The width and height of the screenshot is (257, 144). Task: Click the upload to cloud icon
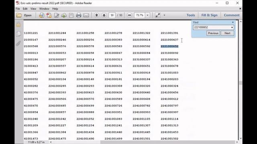pyautogui.click(x=64, y=15)
